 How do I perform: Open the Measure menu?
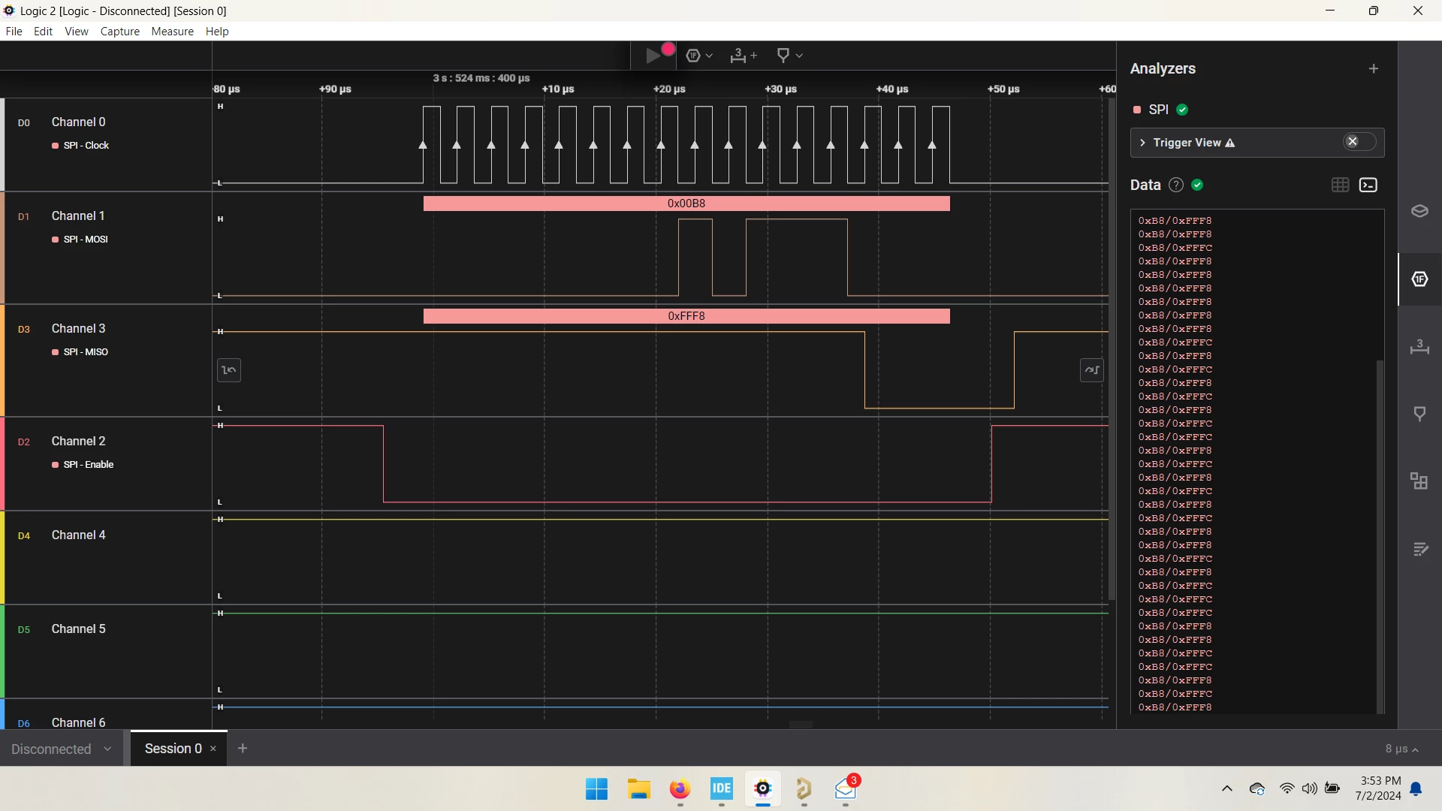[x=172, y=32]
